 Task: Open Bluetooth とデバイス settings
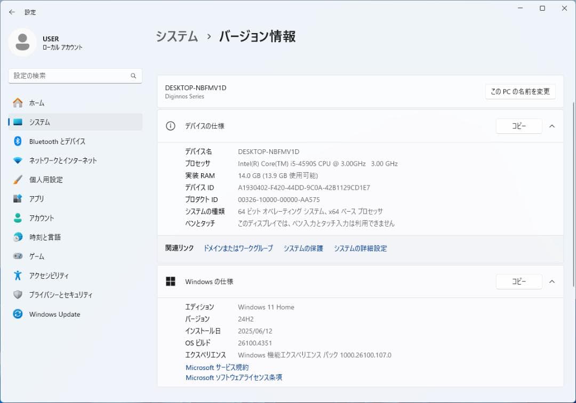pyautogui.click(x=75, y=141)
